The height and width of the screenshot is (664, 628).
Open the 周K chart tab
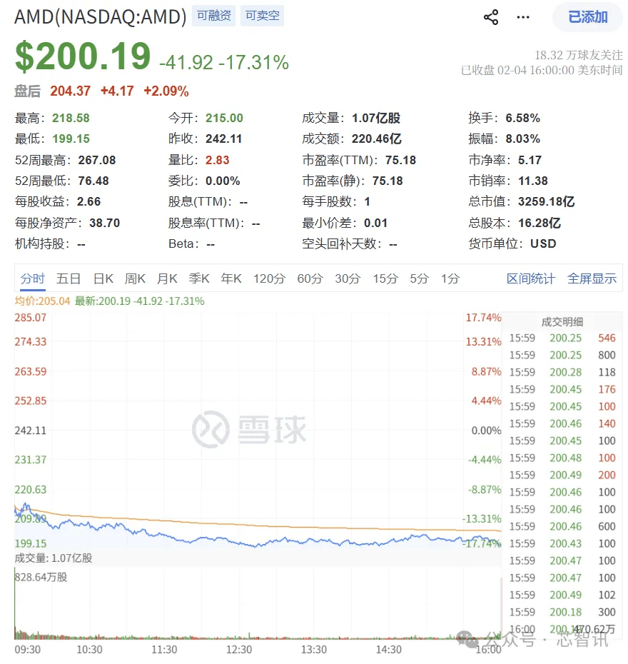[x=135, y=278]
